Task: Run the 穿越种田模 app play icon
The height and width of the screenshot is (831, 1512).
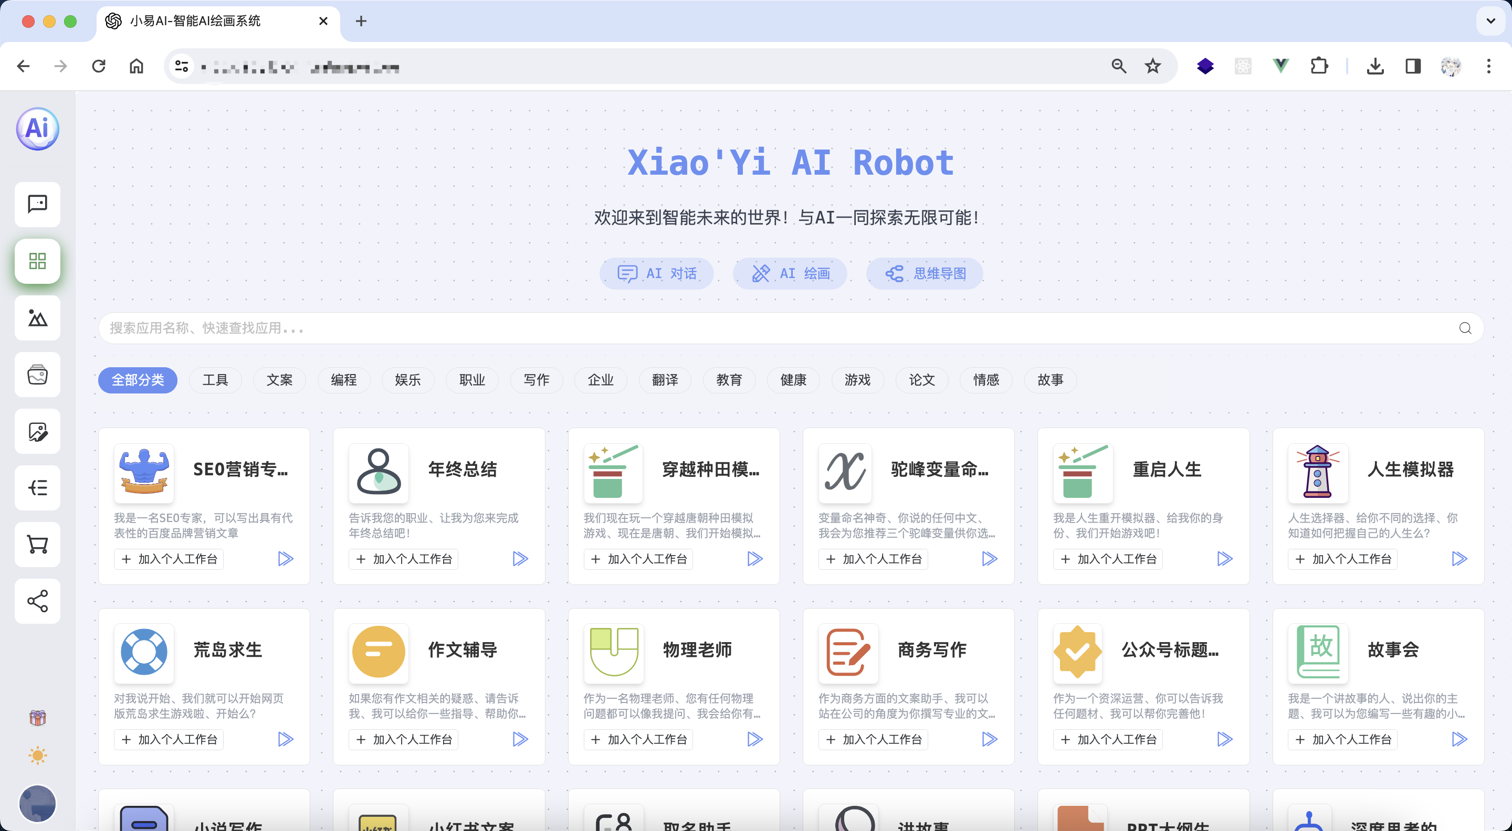Action: click(755, 559)
